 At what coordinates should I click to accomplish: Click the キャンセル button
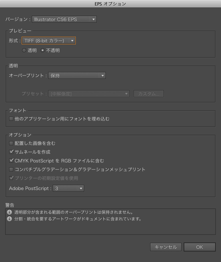[166, 247]
